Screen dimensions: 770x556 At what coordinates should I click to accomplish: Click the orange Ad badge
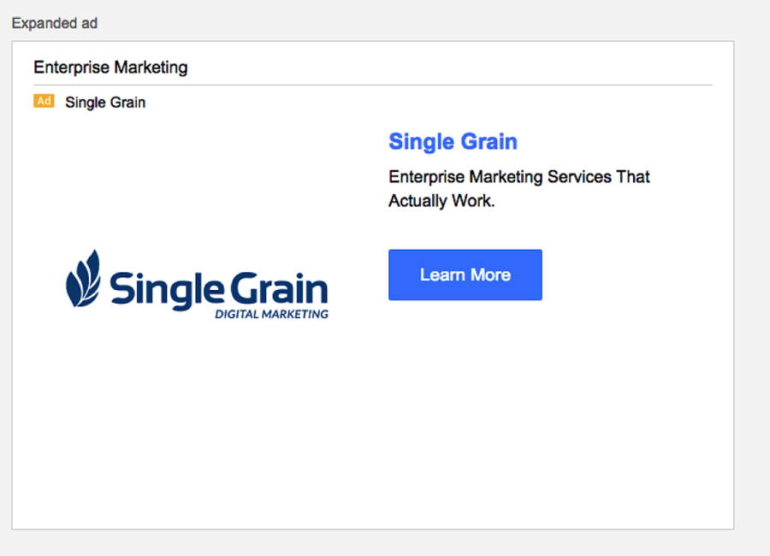coord(44,101)
